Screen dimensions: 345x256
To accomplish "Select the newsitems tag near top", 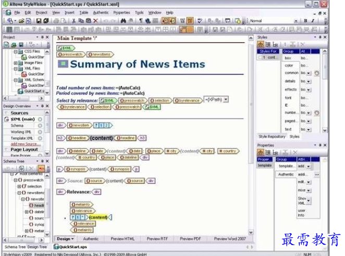I will pos(100,54).
